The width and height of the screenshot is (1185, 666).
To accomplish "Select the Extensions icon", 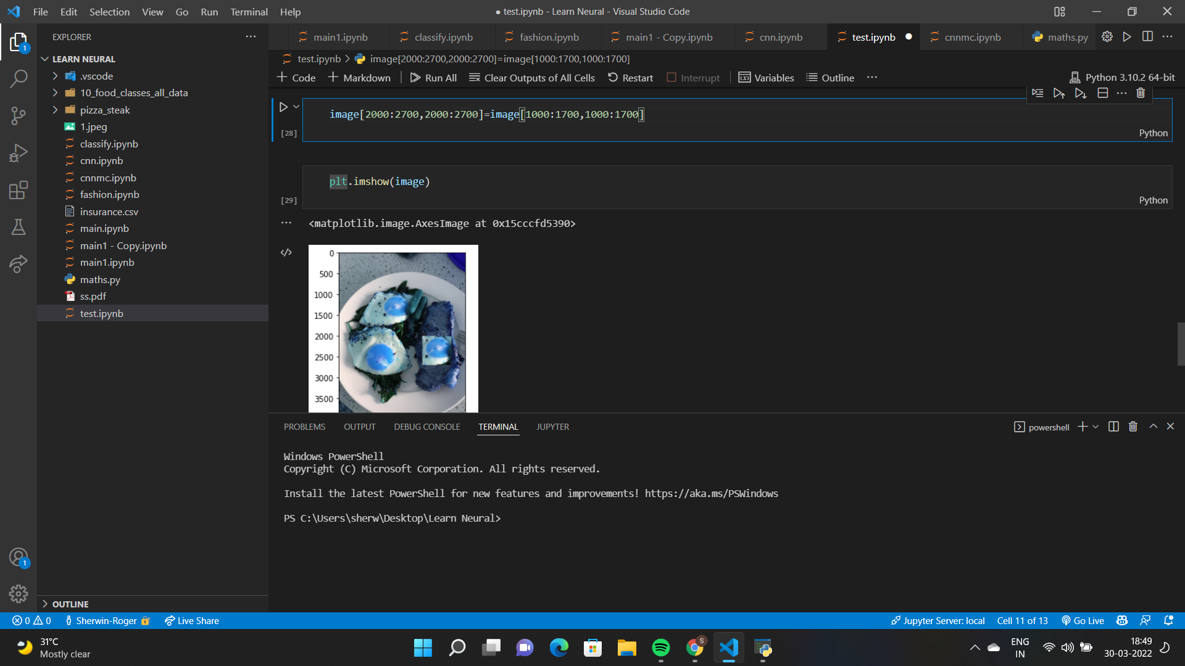I will [x=19, y=190].
